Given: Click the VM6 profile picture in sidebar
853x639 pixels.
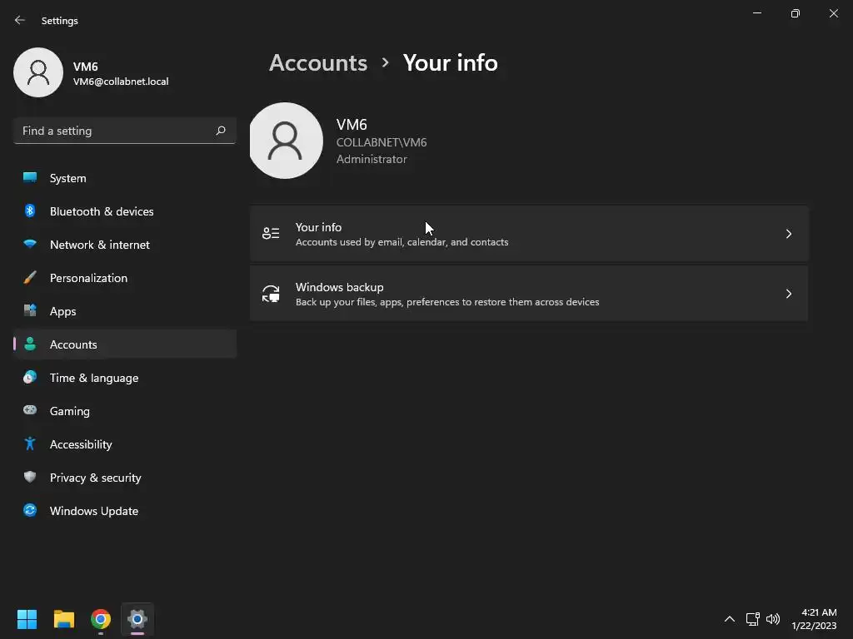Looking at the screenshot, I should point(38,72).
